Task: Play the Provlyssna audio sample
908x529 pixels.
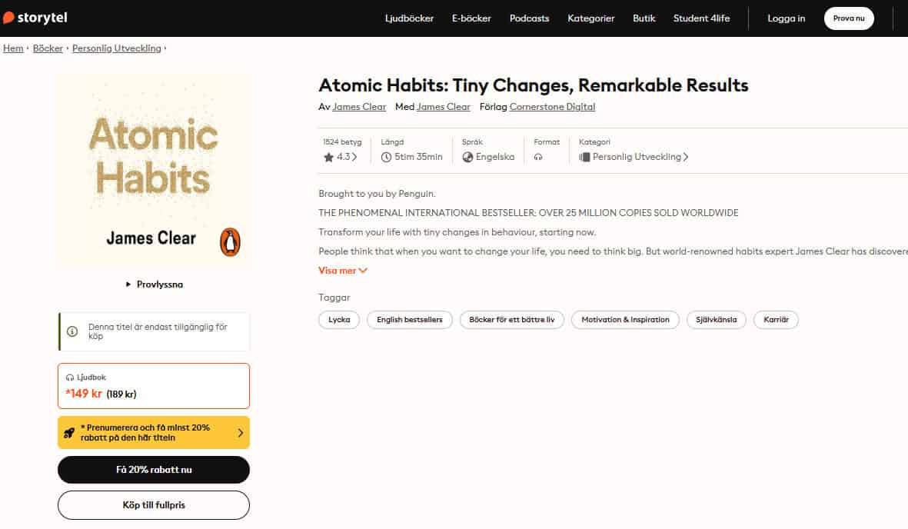Action: click(x=154, y=284)
